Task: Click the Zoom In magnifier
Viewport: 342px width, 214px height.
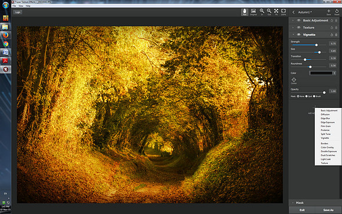Action: (262, 12)
